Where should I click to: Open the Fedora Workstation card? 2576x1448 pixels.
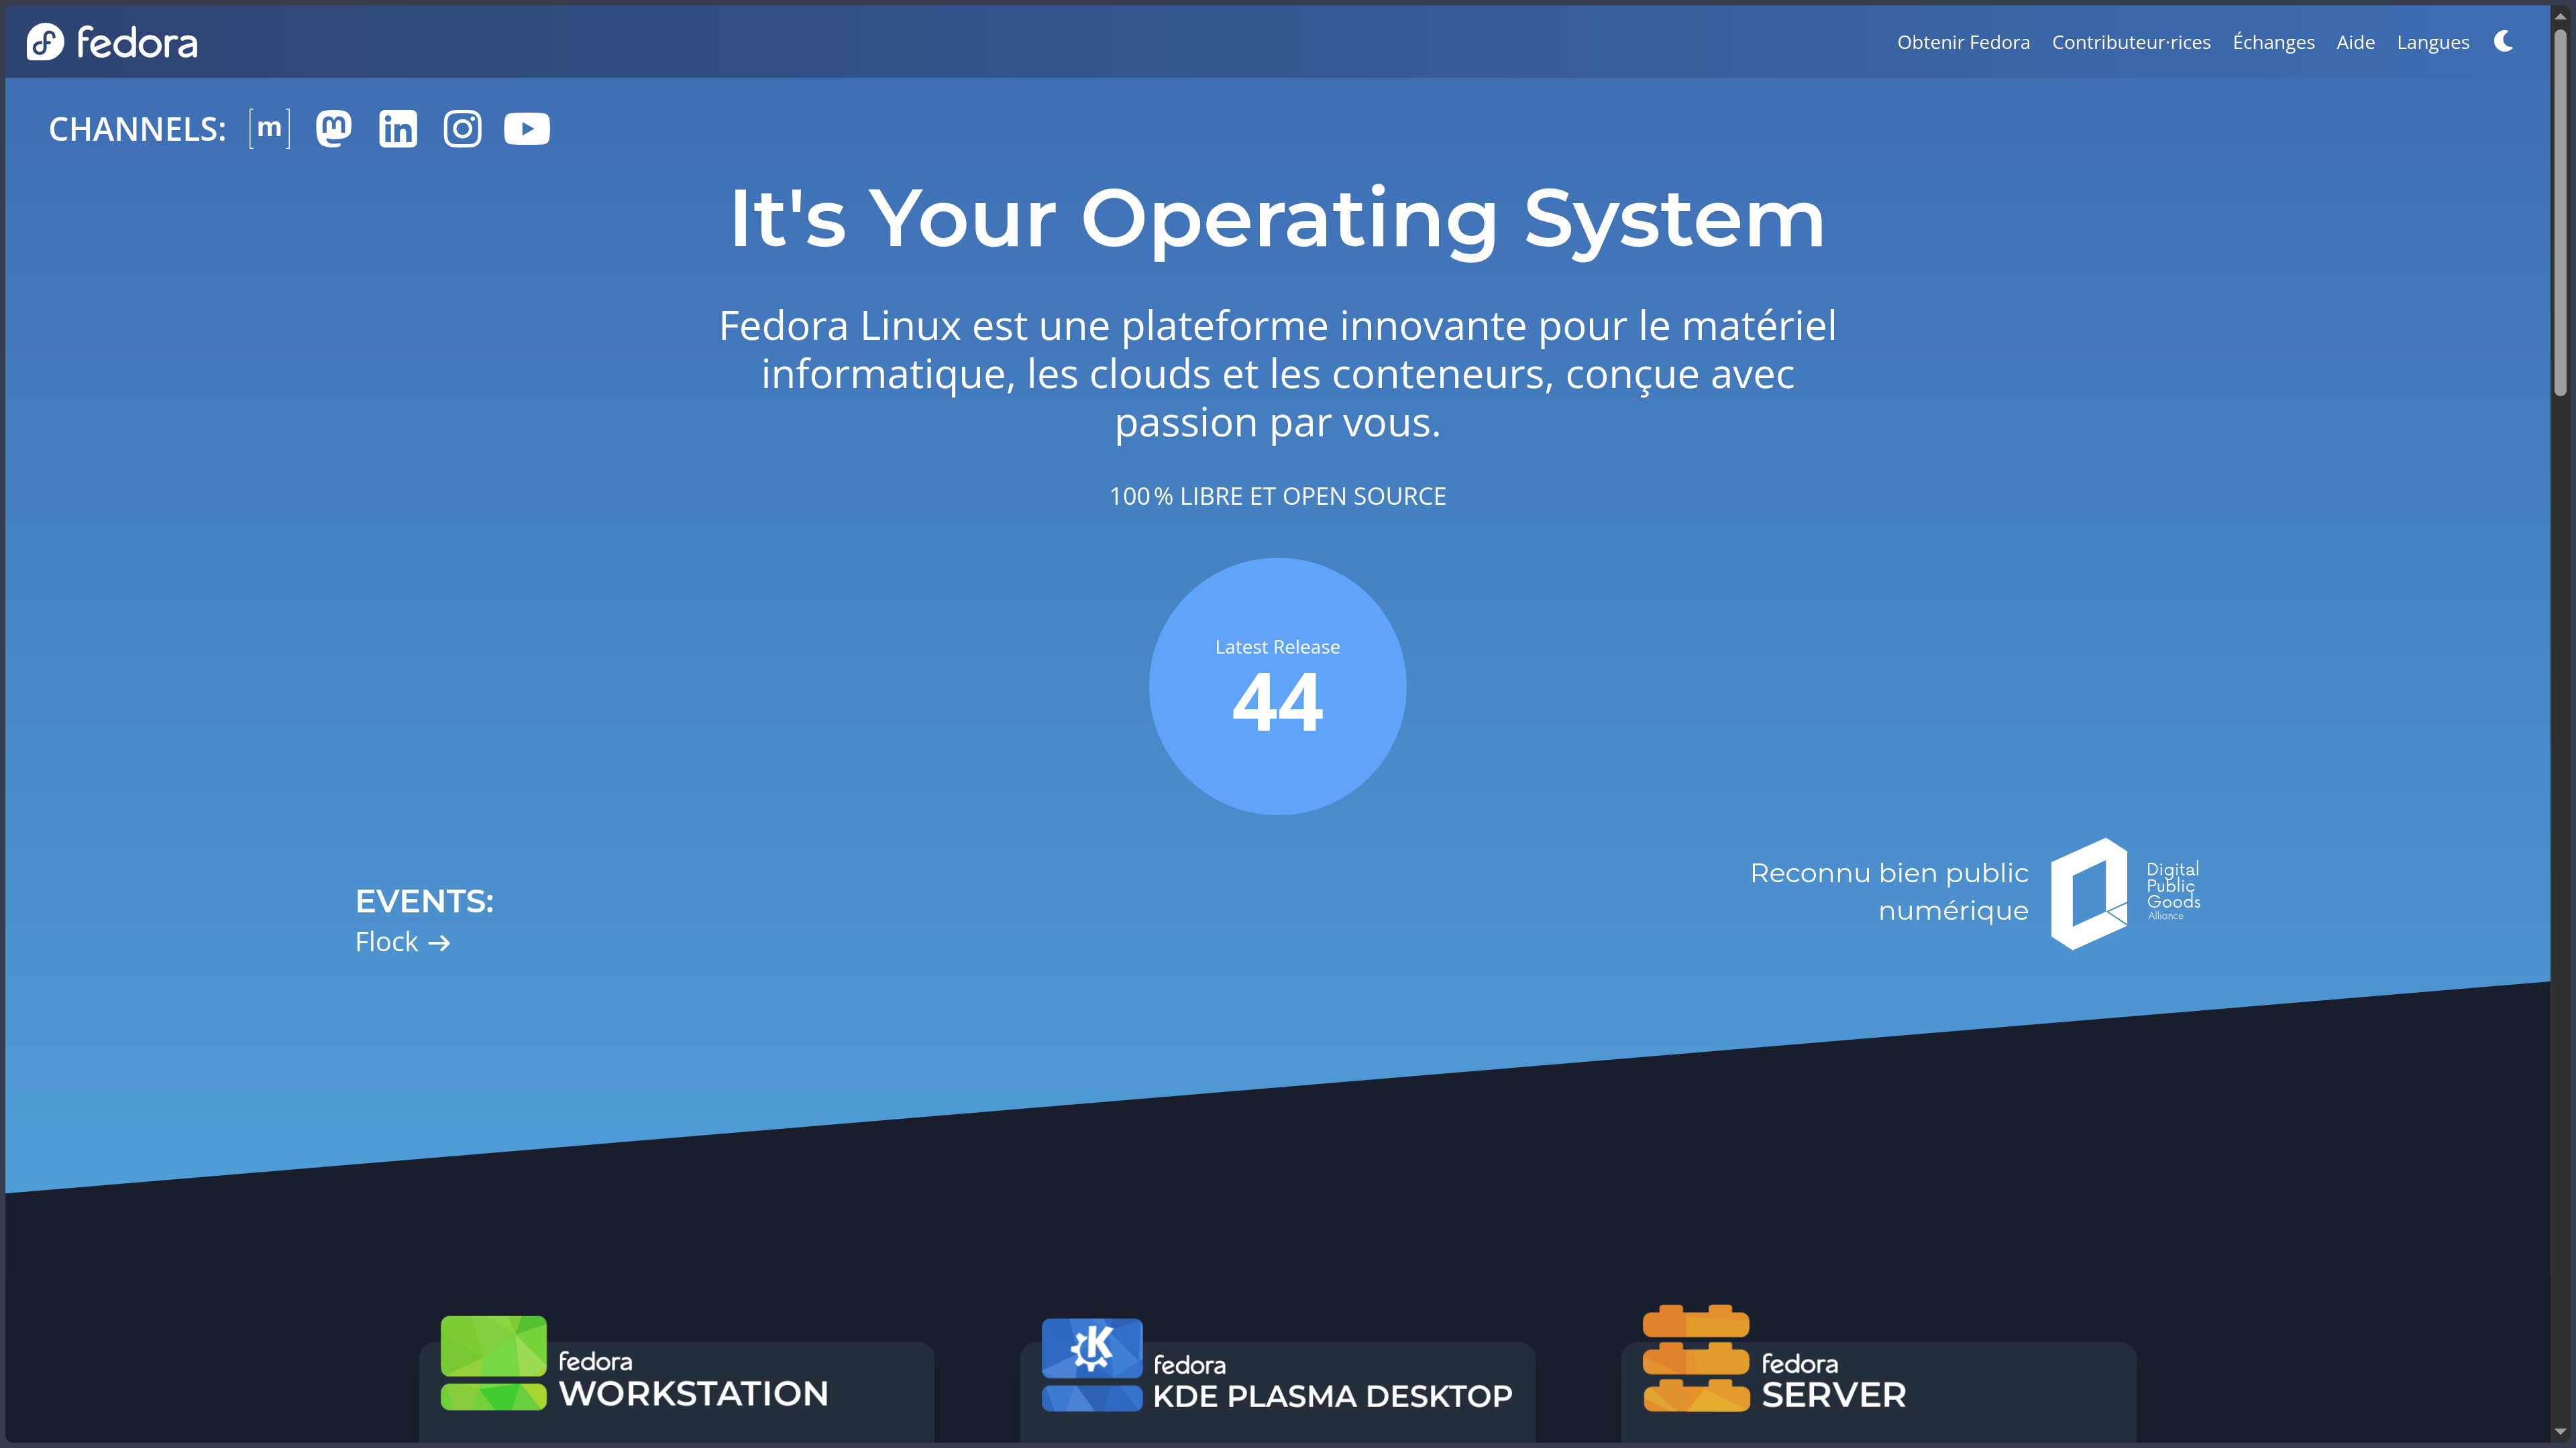tap(677, 1392)
